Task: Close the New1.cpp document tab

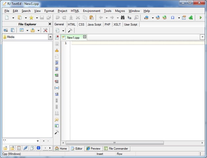Action: (84, 37)
